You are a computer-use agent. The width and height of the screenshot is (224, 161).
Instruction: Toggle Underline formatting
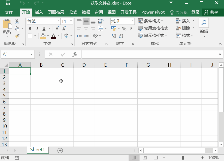[44, 29]
